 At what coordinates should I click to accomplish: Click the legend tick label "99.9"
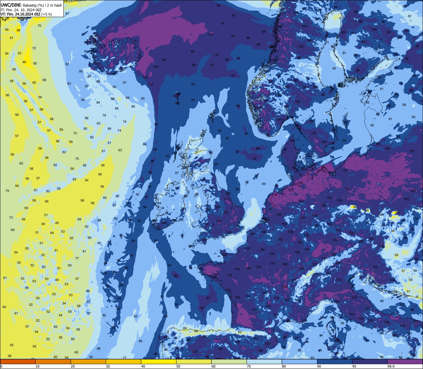pyautogui.click(x=391, y=366)
